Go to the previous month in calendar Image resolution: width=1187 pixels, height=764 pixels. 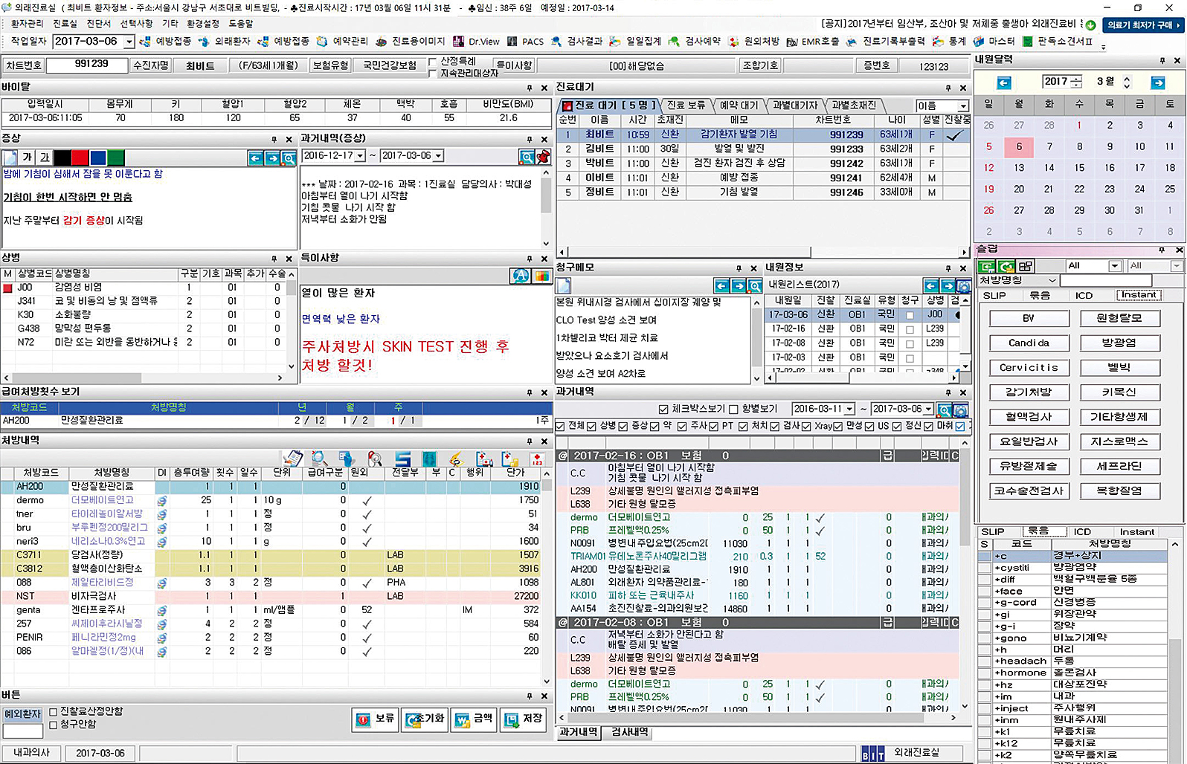tap(1004, 82)
